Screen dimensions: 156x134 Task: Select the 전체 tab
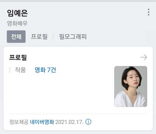pyautogui.click(x=16, y=37)
